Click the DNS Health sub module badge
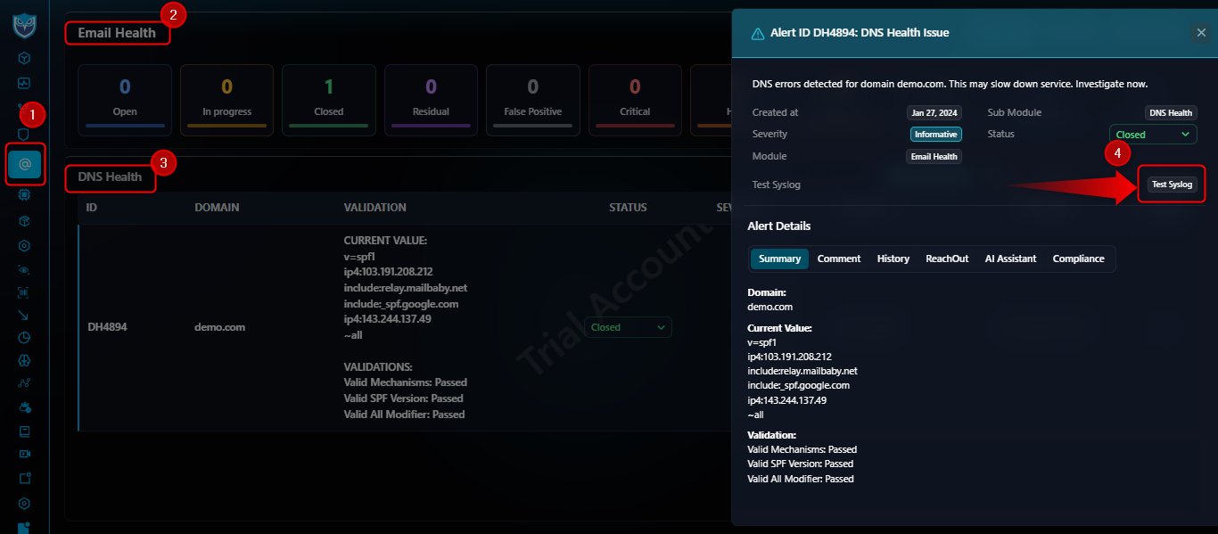The width and height of the screenshot is (1218, 534). pos(1170,113)
